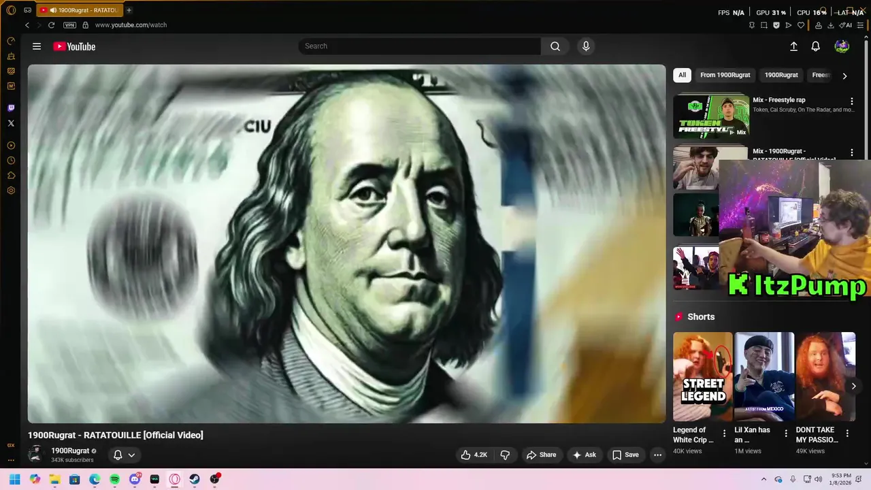Open History clock icon in sidebar
Image resolution: width=871 pixels, height=490 pixels.
pyautogui.click(x=11, y=161)
